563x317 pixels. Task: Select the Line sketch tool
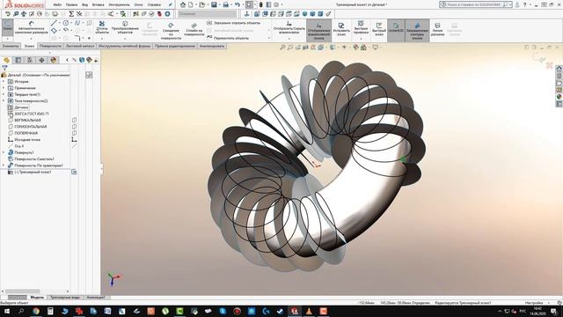click(54, 23)
